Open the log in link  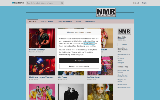[x=144, y=3]
